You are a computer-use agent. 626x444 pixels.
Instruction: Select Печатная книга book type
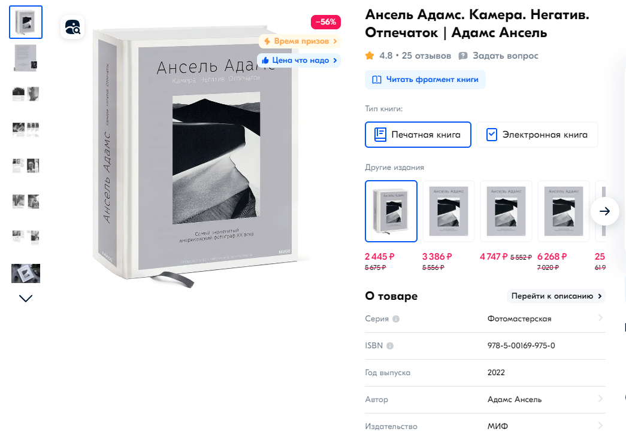(418, 135)
